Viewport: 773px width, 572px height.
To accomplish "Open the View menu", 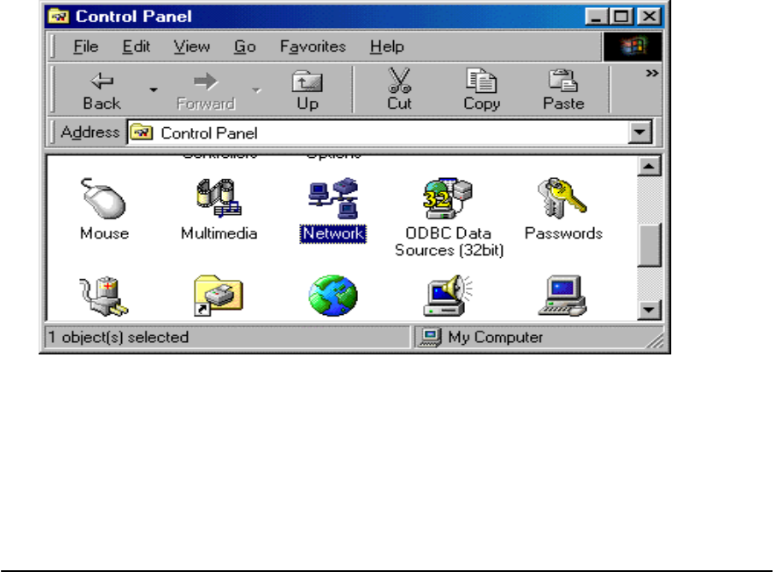I will (x=192, y=46).
